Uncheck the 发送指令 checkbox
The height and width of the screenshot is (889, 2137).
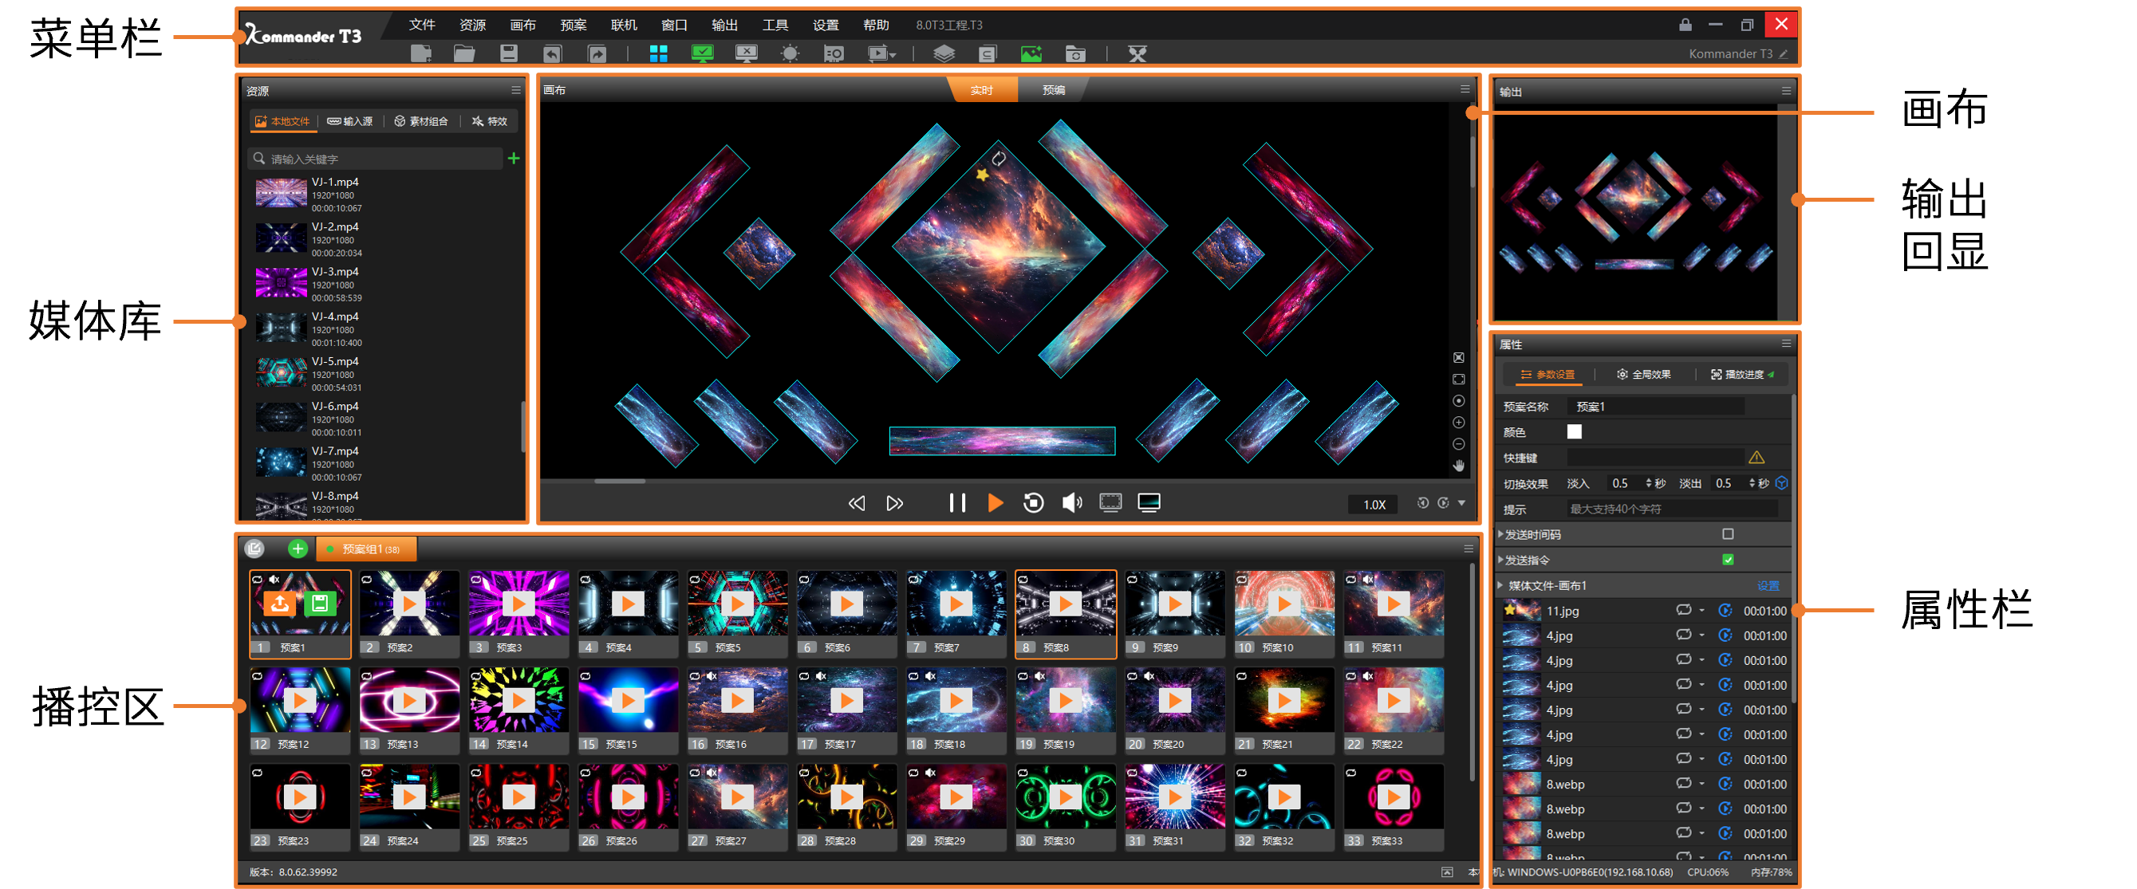1727,560
